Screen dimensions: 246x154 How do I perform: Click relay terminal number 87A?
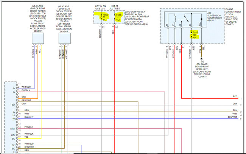pyautogui.click(x=200, y=24)
